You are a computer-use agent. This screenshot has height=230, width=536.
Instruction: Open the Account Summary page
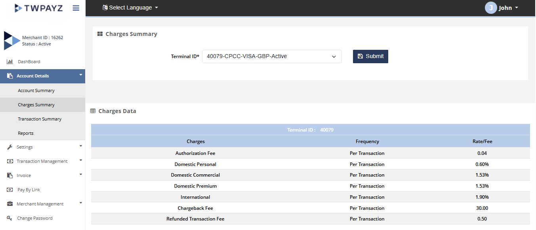[x=36, y=90]
